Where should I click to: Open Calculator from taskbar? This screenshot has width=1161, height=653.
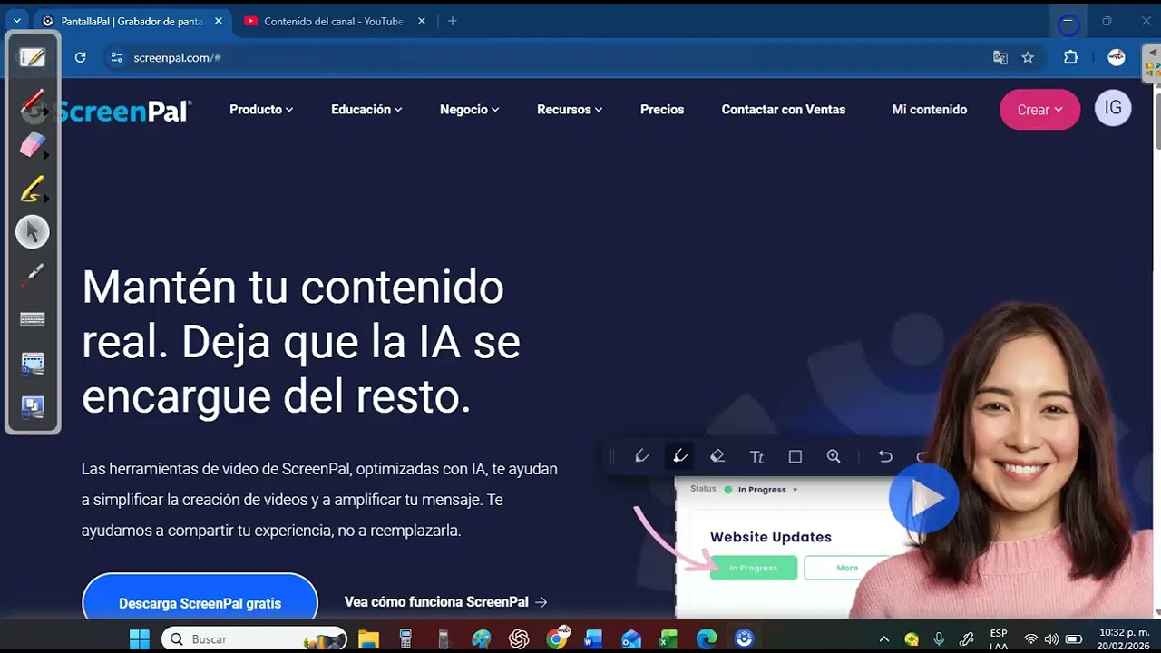[x=405, y=639]
